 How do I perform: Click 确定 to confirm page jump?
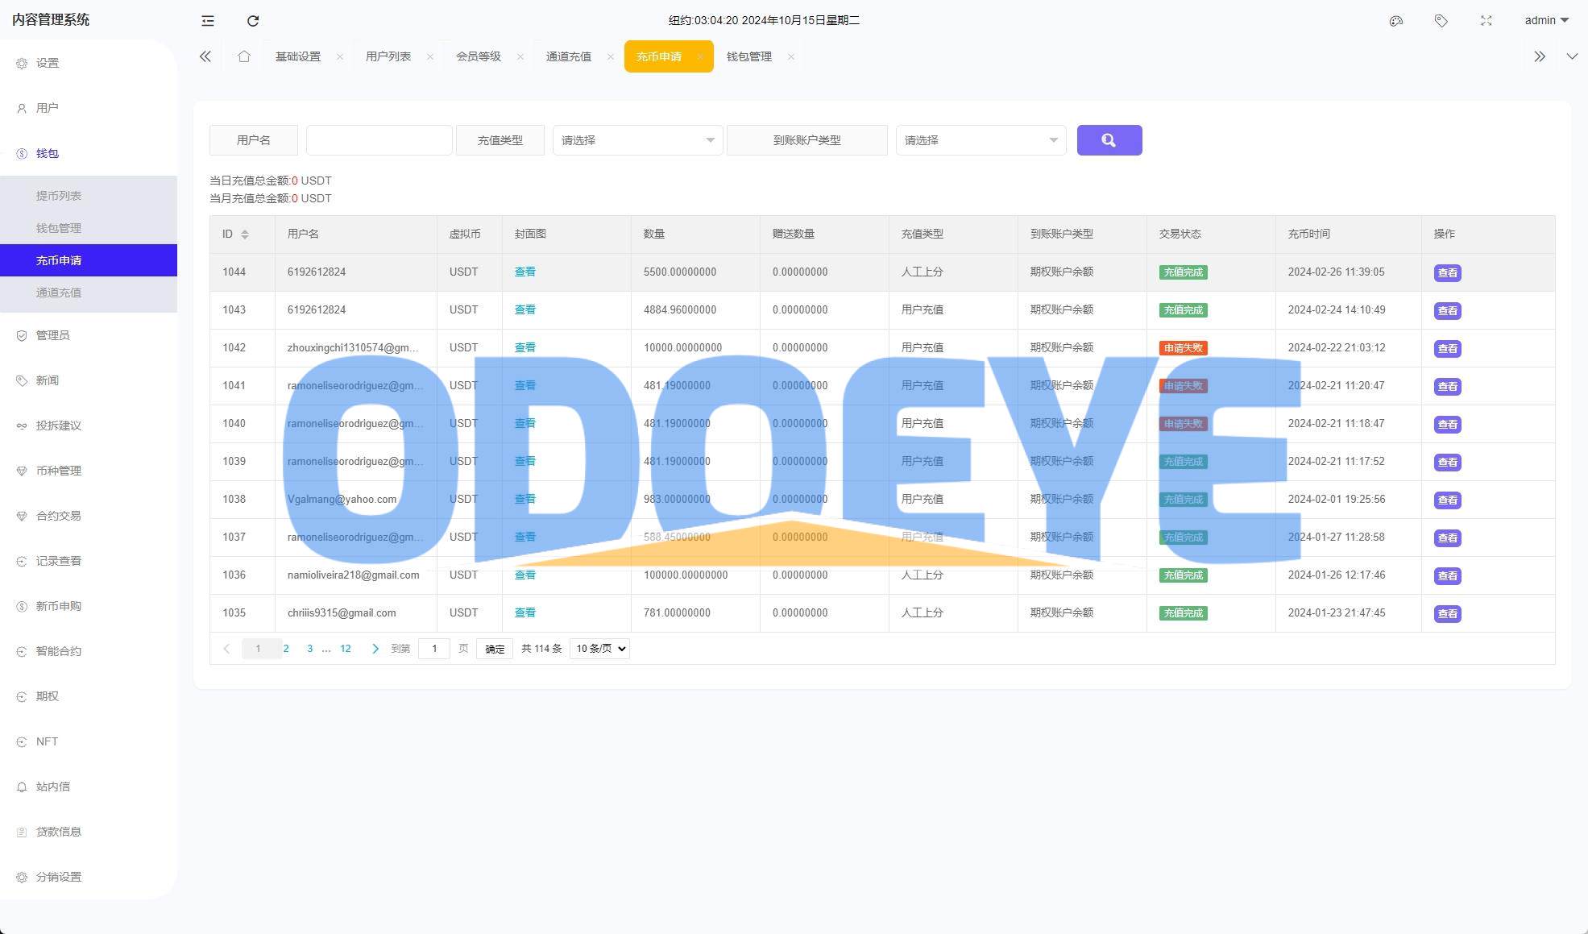coord(495,649)
